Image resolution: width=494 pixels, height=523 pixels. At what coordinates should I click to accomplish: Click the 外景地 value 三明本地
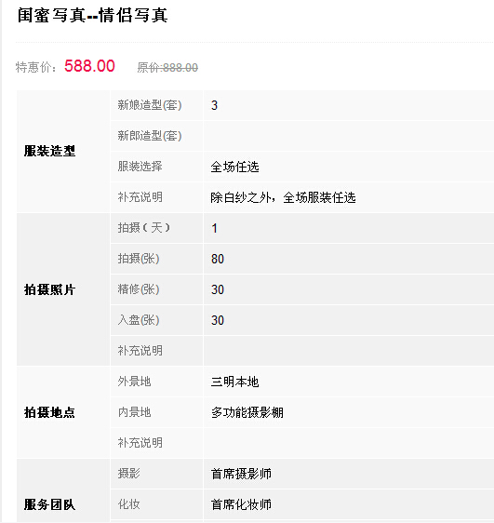pos(234,382)
